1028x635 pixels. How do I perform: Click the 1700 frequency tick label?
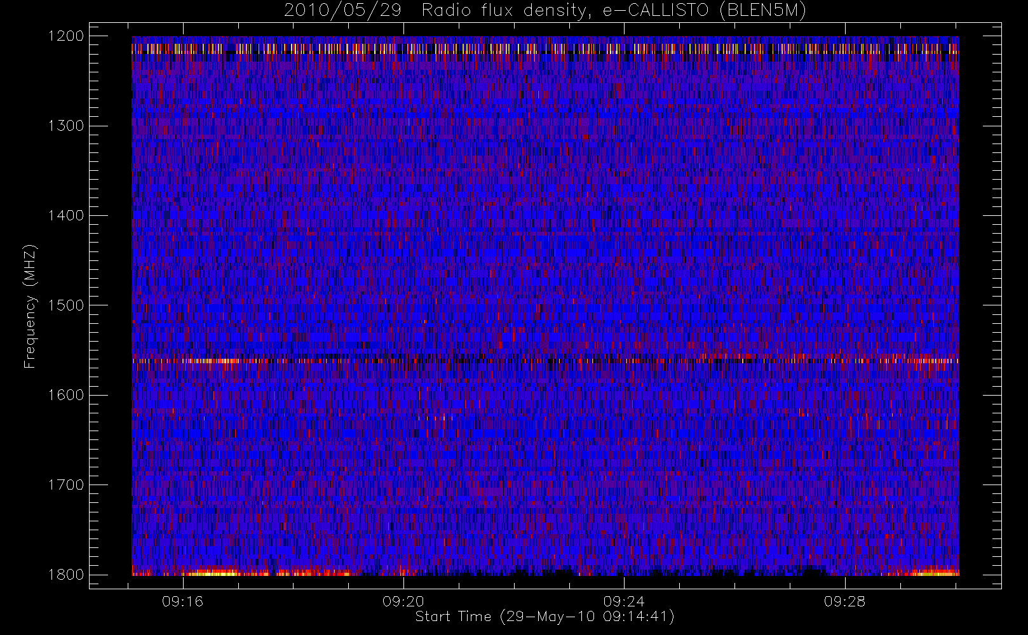[66, 485]
